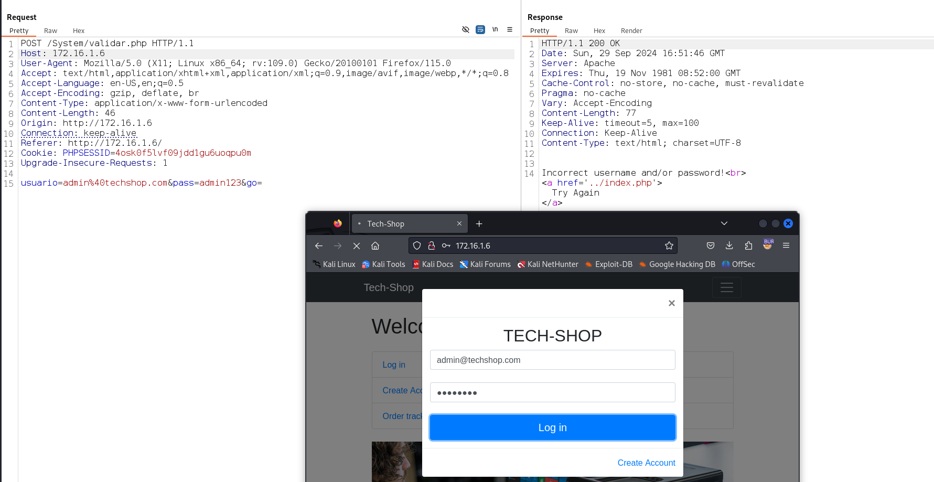Open a new Firefox tab

[479, 224]
